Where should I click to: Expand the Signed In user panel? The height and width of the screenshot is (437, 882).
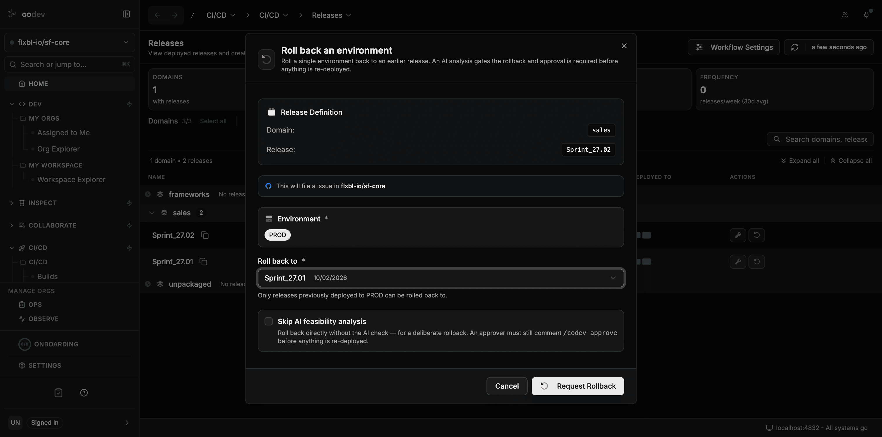coord(127,423)
